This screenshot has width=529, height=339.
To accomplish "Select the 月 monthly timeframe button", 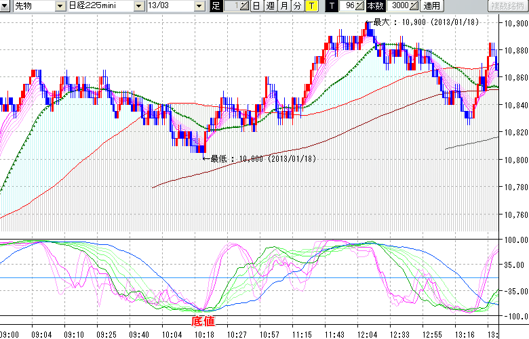I will (283, 6).
